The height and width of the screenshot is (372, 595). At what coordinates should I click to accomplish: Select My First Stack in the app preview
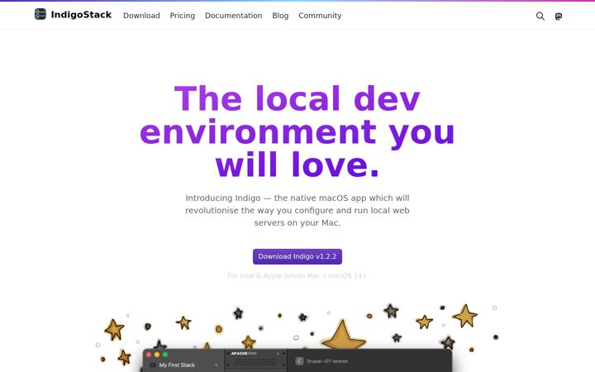177,365
